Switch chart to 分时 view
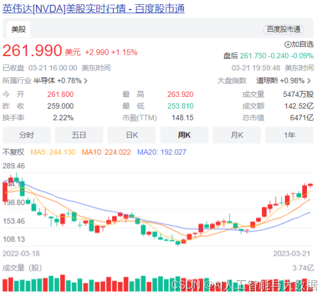This screenshot has height=297, width=327. tap(27, 135)
